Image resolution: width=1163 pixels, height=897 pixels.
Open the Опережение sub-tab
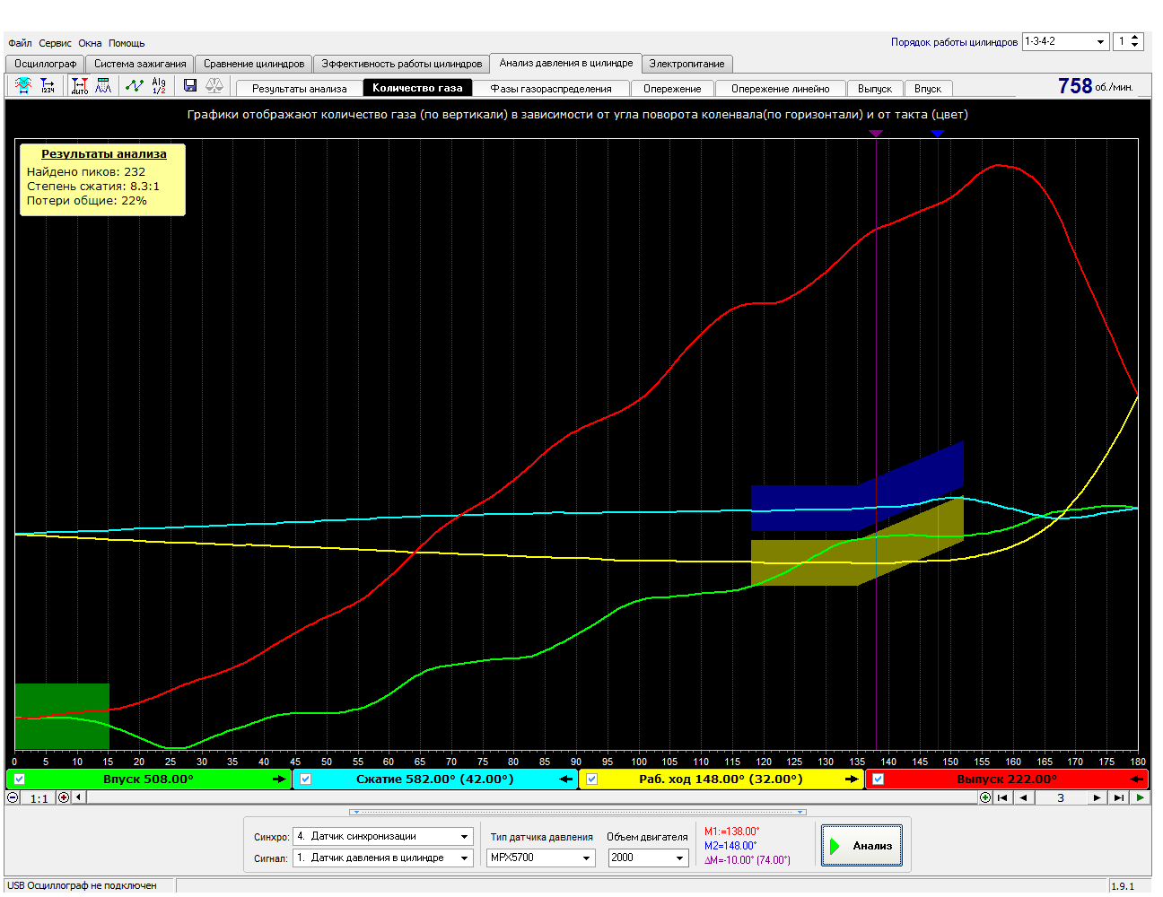pos(672,89)
